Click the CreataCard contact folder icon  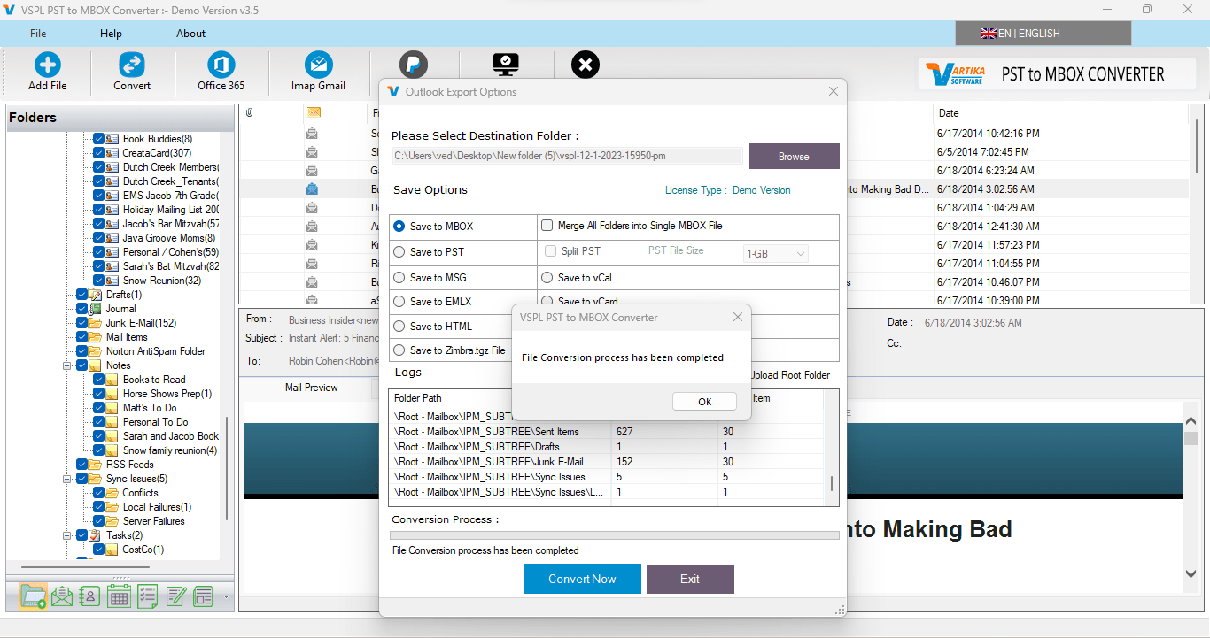[112, 153]
